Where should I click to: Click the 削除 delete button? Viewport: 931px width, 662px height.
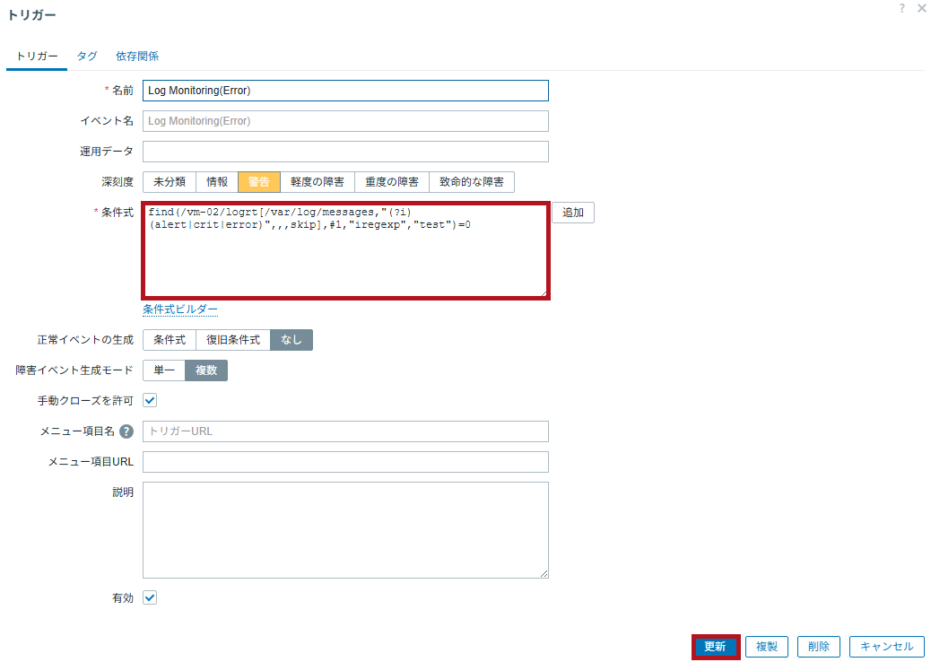point(818,647)
